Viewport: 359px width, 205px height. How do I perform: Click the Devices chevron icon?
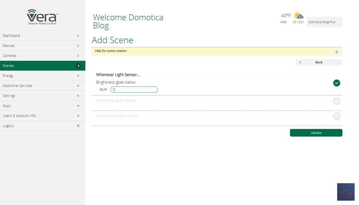(78, 46)
